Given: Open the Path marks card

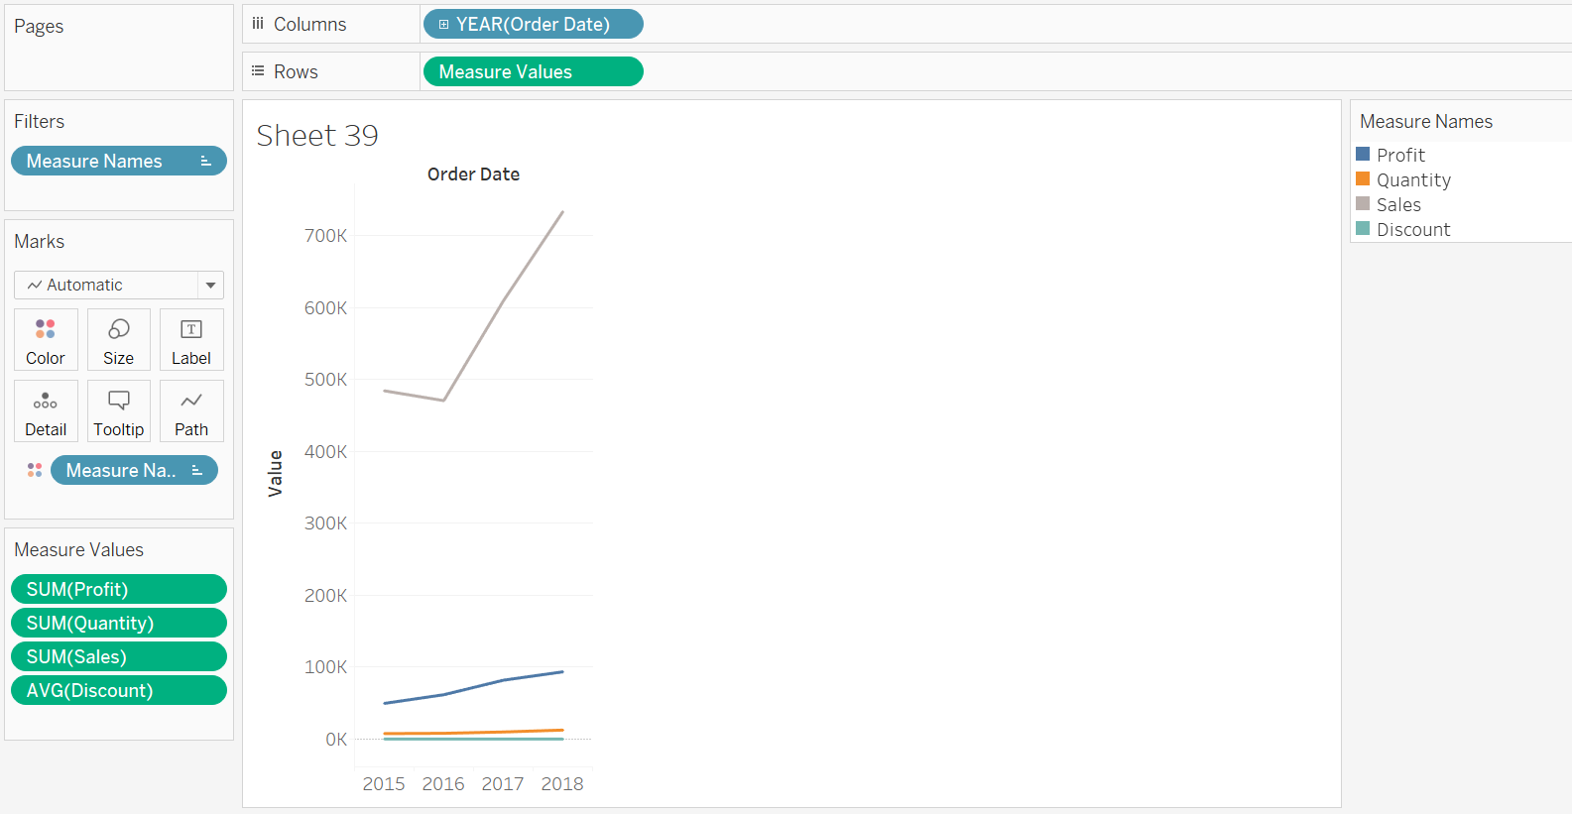Looking at the screenshot, I should tap(191, 401).
